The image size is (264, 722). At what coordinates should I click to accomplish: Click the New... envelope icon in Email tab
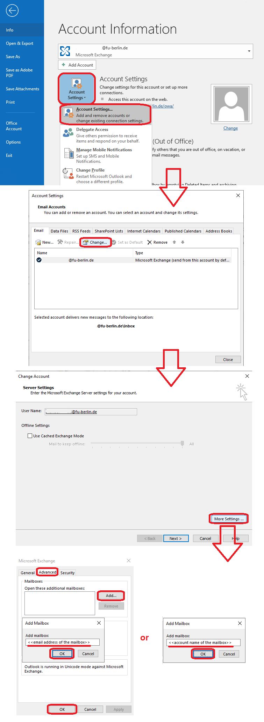[x=38, y=242]
